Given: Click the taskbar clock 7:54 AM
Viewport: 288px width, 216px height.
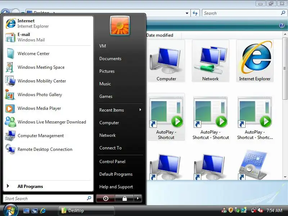Looking at the screenshot, I should (x=274, y=211).
